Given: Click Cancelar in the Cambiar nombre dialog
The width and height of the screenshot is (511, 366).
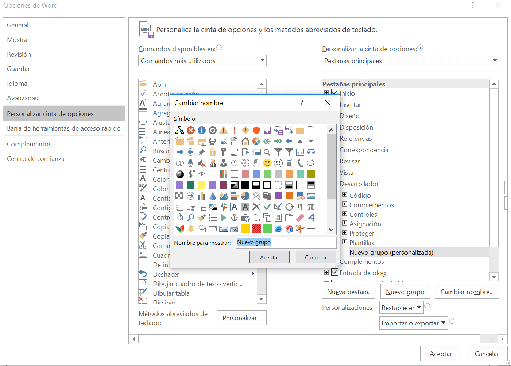Looking at the screenshot, I should click(316, 257).
